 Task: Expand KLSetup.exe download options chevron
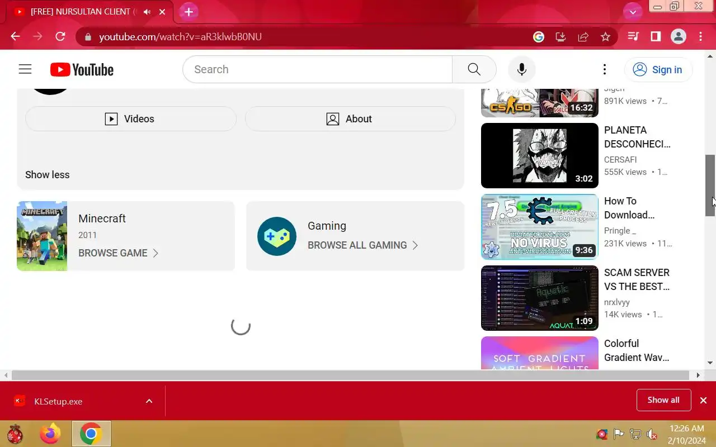point(149,401)
